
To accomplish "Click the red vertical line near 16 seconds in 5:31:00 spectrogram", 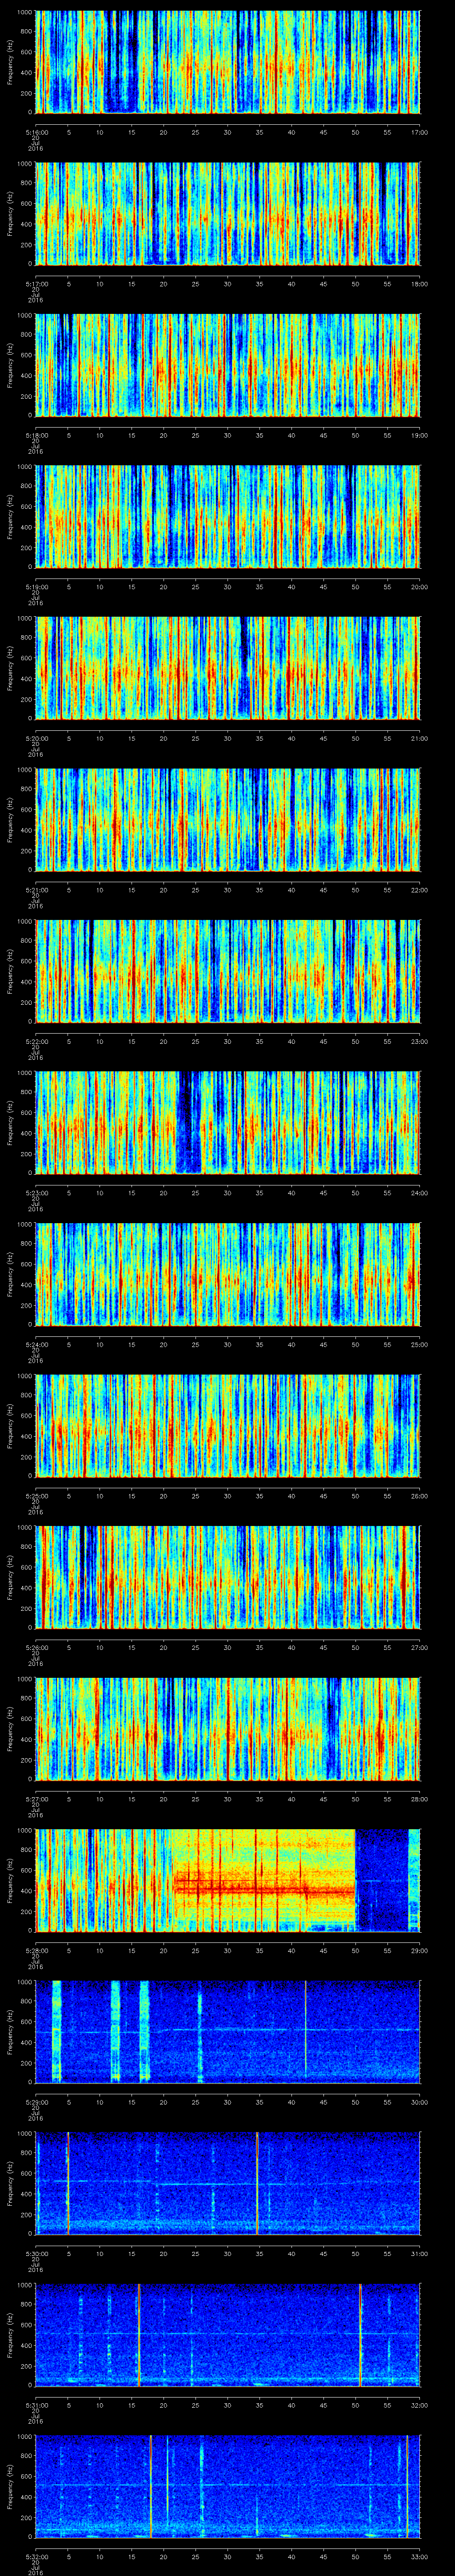I will coord(139,2334).
